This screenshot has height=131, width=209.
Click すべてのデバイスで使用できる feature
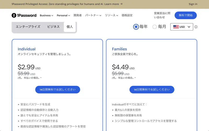pyautogui.click(x=39, y=121)
